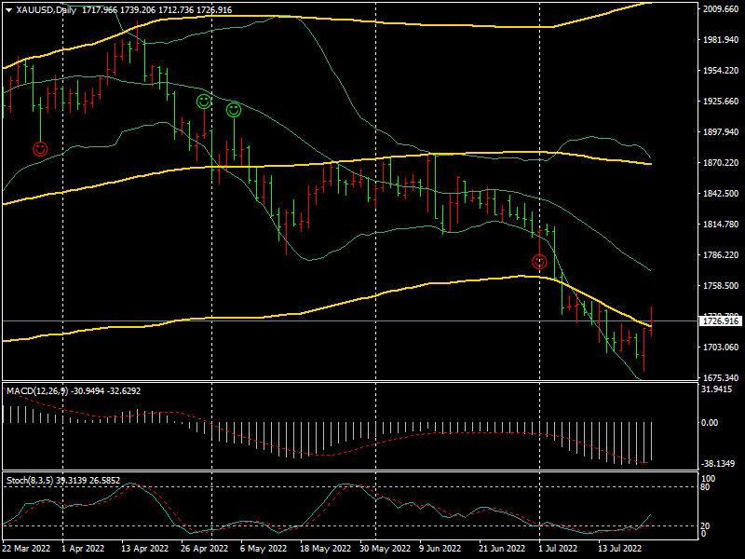Viewport: 745px width, 559px height.
Task: Select the green smiley on the 26 Apr dashed line
Action: (x=204, y=102)
